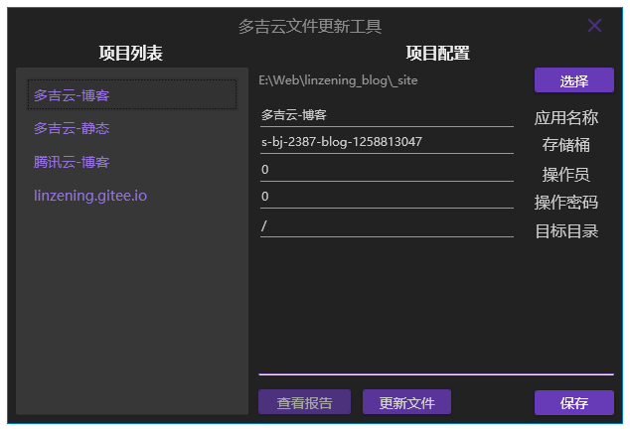Click the 操作员 label

tap(566, 174)
